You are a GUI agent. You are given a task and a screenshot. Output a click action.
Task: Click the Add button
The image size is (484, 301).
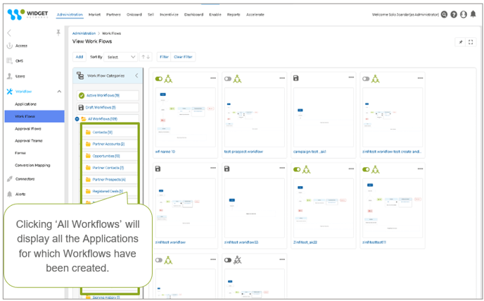tap(79, 57)
